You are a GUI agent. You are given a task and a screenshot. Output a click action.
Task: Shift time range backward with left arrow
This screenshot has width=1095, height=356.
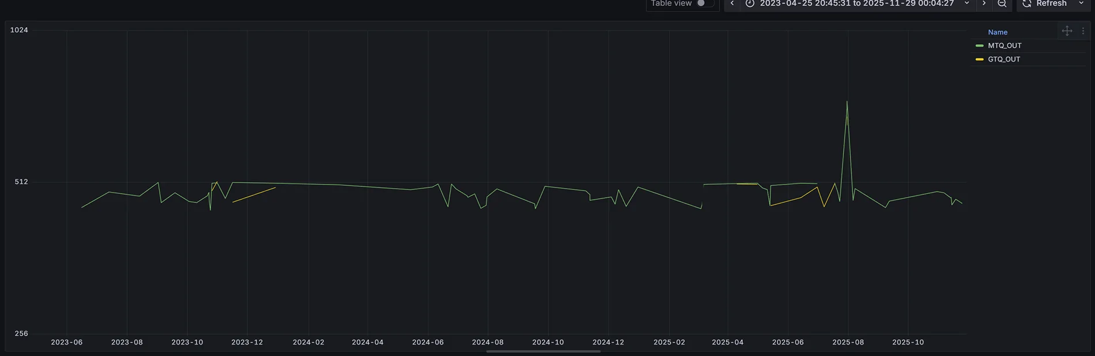click(x=732, y=3)
